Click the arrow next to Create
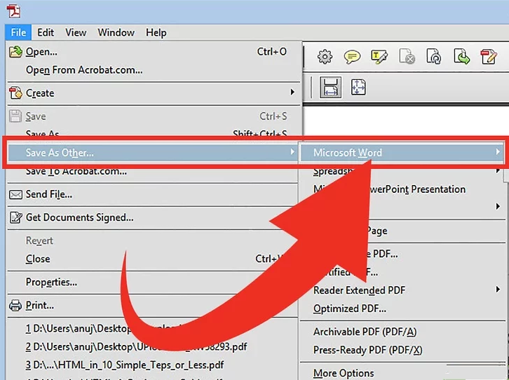The height and width of the screenshot is (380, 509). (292, 93)
